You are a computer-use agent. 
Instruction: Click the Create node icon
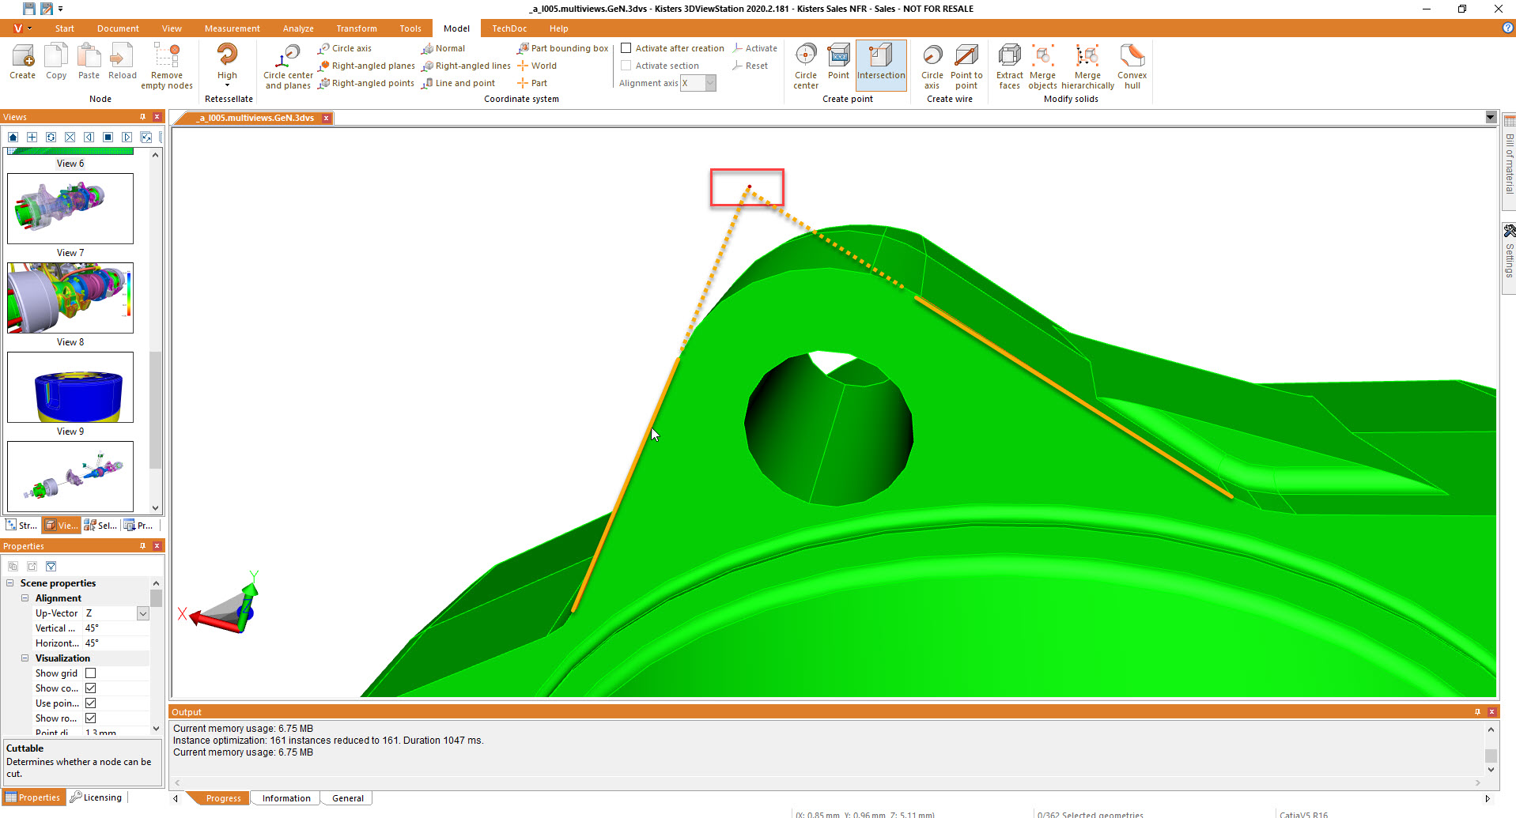pos(22,62)
